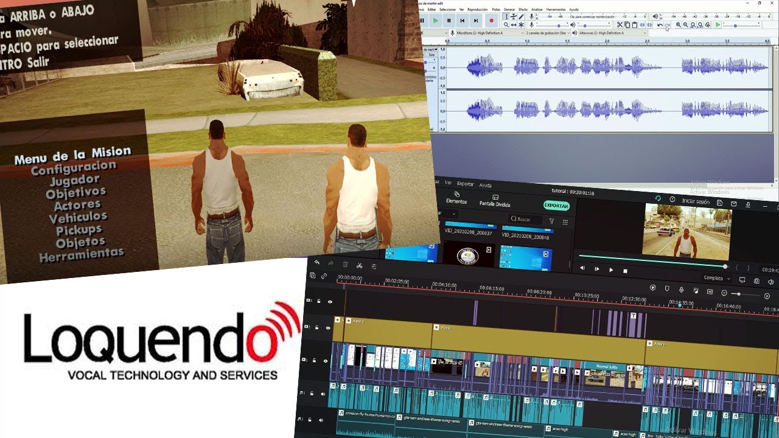Skip to end in Audacity
The image size is (779, 438).
476,21
